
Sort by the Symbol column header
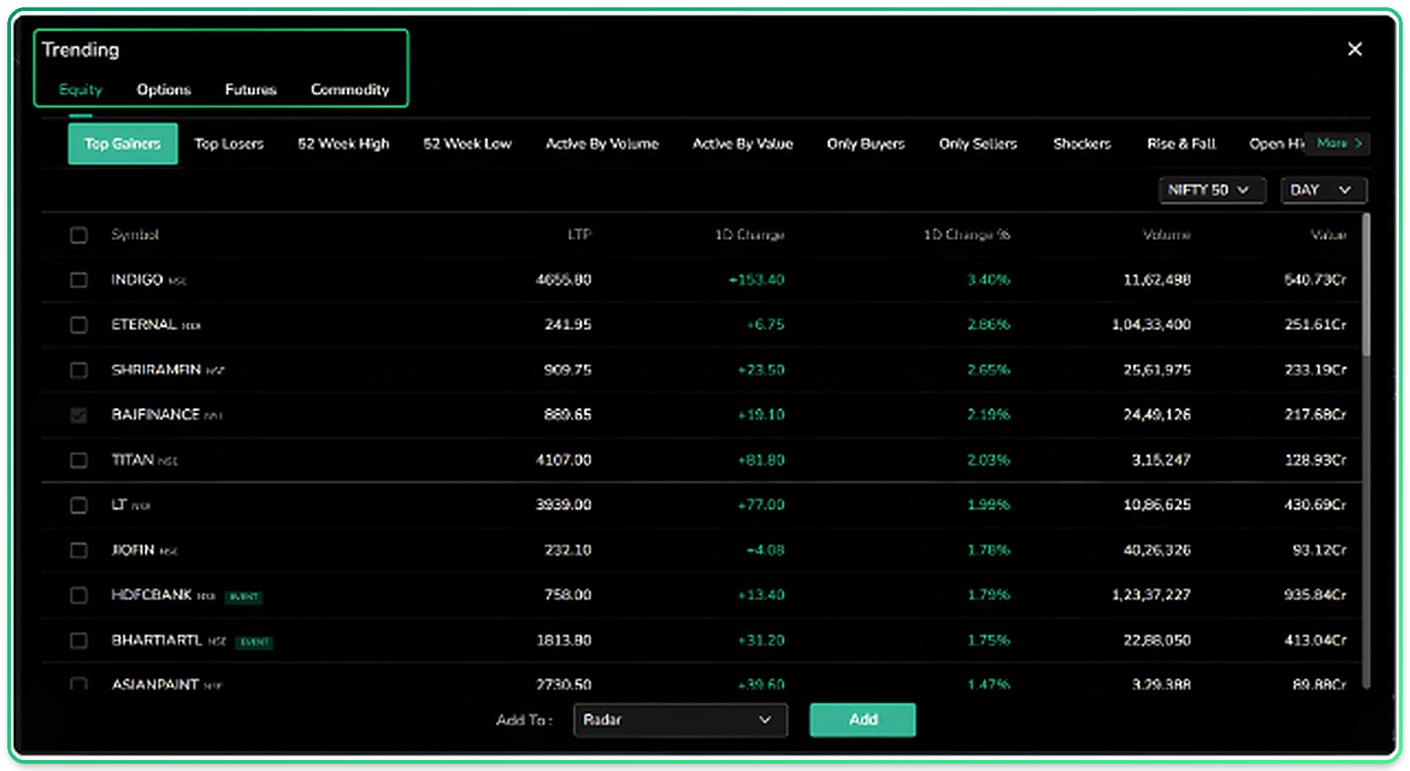point(135,234)
